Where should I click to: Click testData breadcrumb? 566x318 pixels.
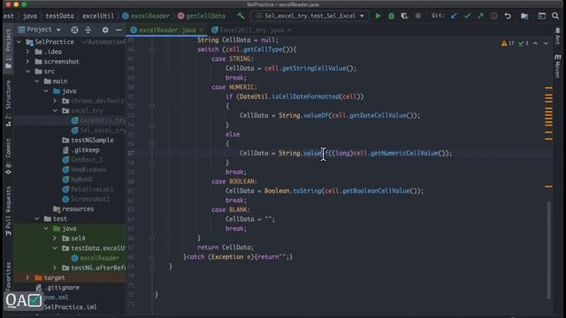tap(59, 16)
